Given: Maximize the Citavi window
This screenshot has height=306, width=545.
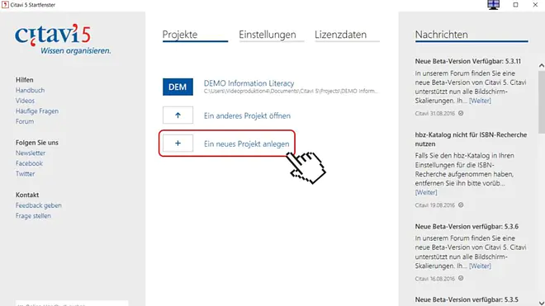Looking at the screenshot, I should tap(515, 5).
